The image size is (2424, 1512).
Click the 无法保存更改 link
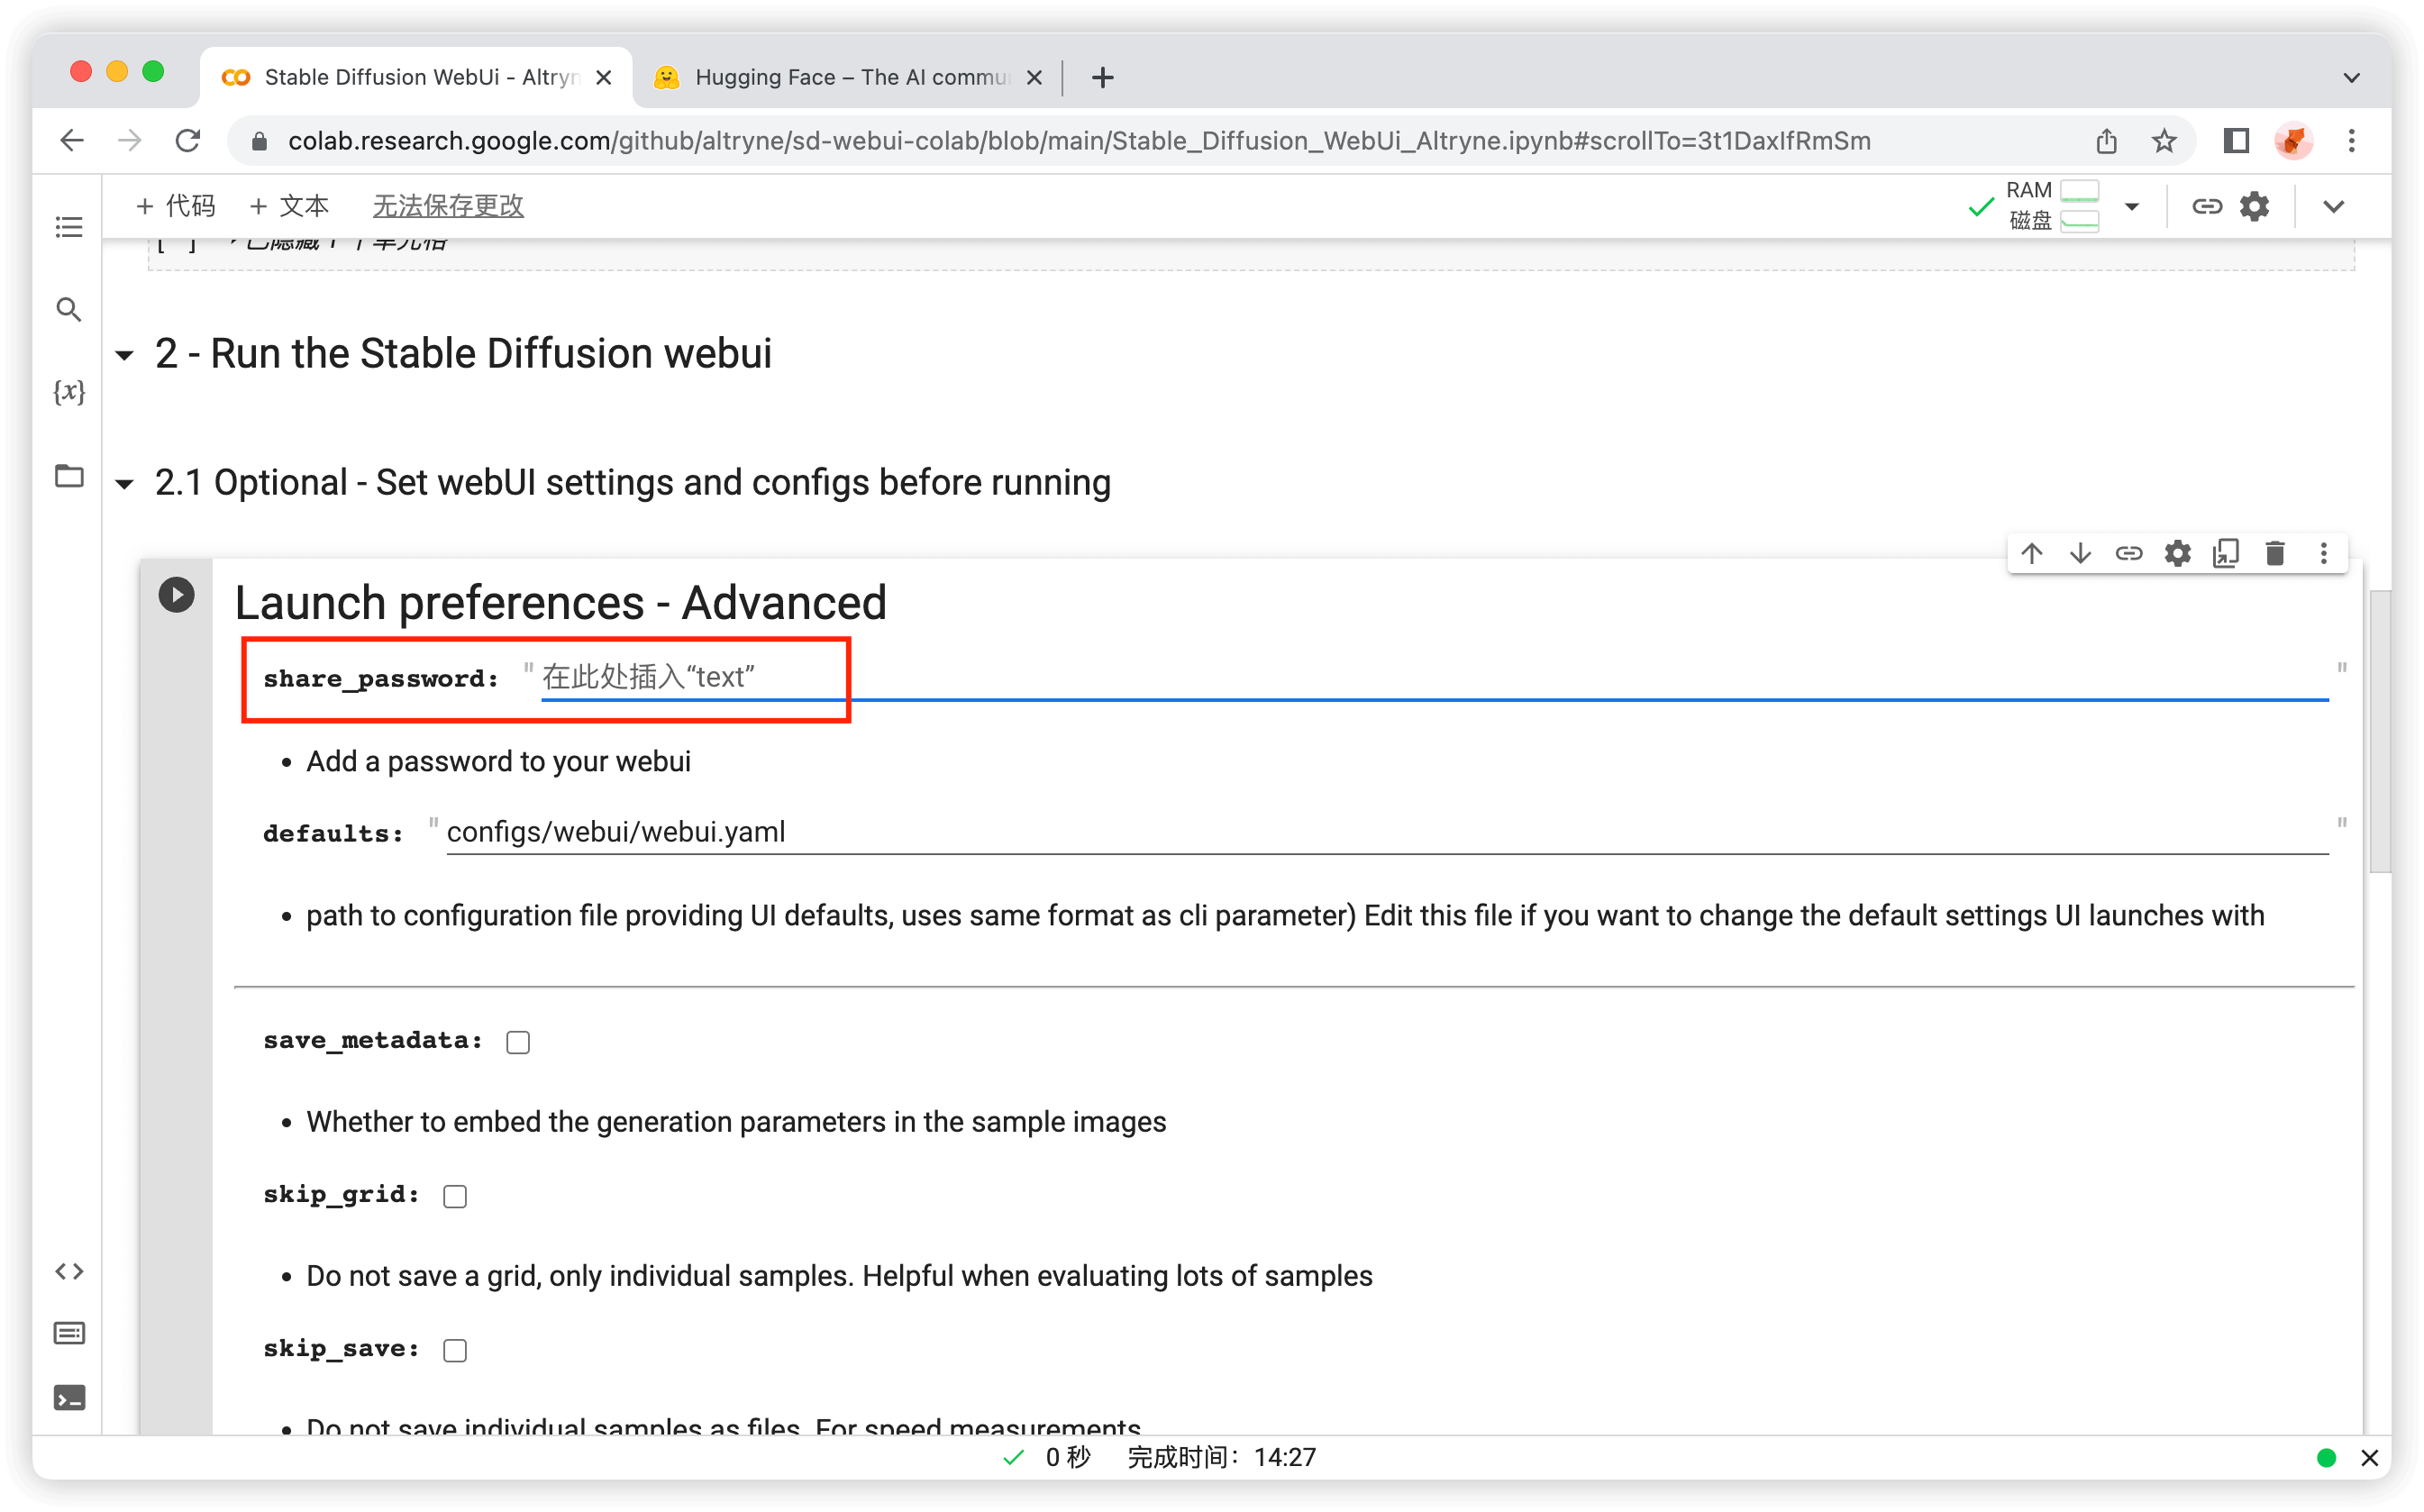point(448,206)
